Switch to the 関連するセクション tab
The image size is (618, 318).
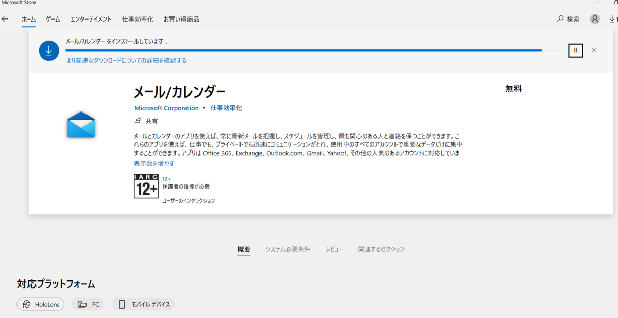tap(382, 249)
